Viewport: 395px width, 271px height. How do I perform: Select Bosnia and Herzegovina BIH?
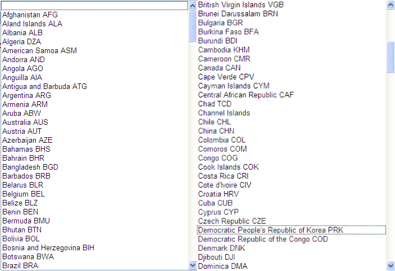tap(48, 248)
